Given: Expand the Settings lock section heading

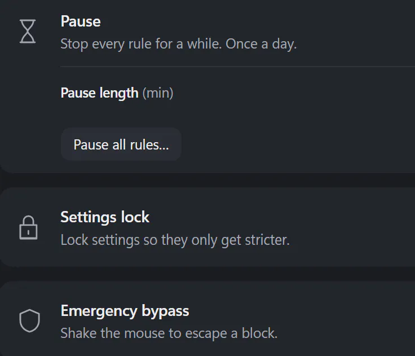Looking at the screenshot, I should point(105,217).
